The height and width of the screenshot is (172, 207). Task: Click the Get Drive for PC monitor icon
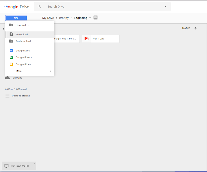[6, 166]
